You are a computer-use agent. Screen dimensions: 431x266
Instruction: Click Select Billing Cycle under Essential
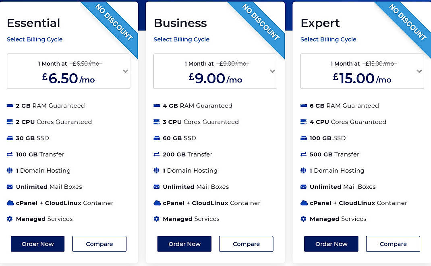(34, 39)
